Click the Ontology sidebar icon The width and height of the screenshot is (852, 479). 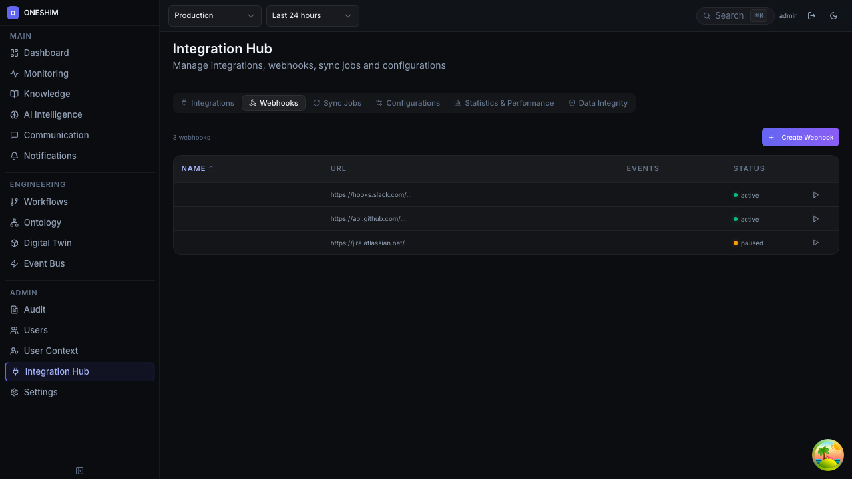pos(14,222)
